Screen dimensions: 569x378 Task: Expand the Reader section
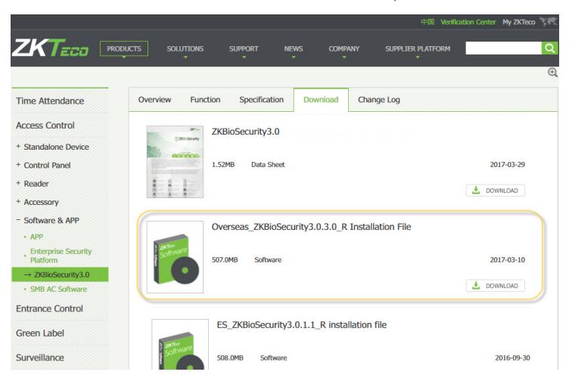coord(36,184)
